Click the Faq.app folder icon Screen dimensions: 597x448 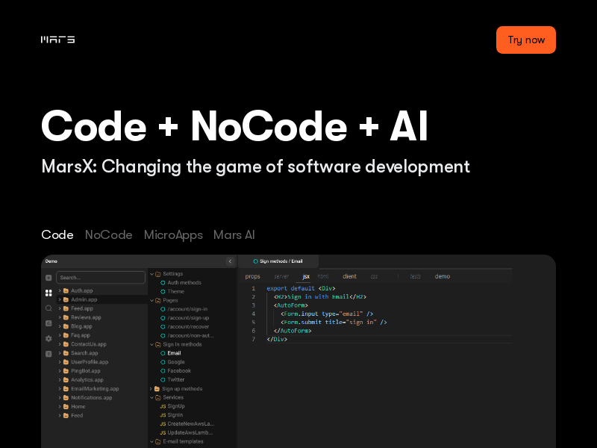coord(66,335)
